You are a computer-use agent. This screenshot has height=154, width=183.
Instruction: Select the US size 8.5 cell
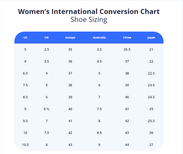pos(25,97)
